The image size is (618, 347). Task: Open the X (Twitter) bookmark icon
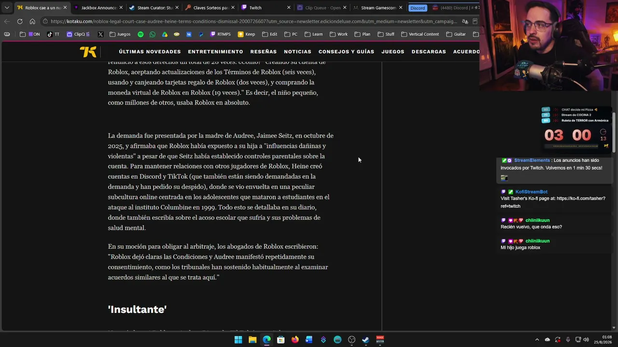click(x=100, y=34)
